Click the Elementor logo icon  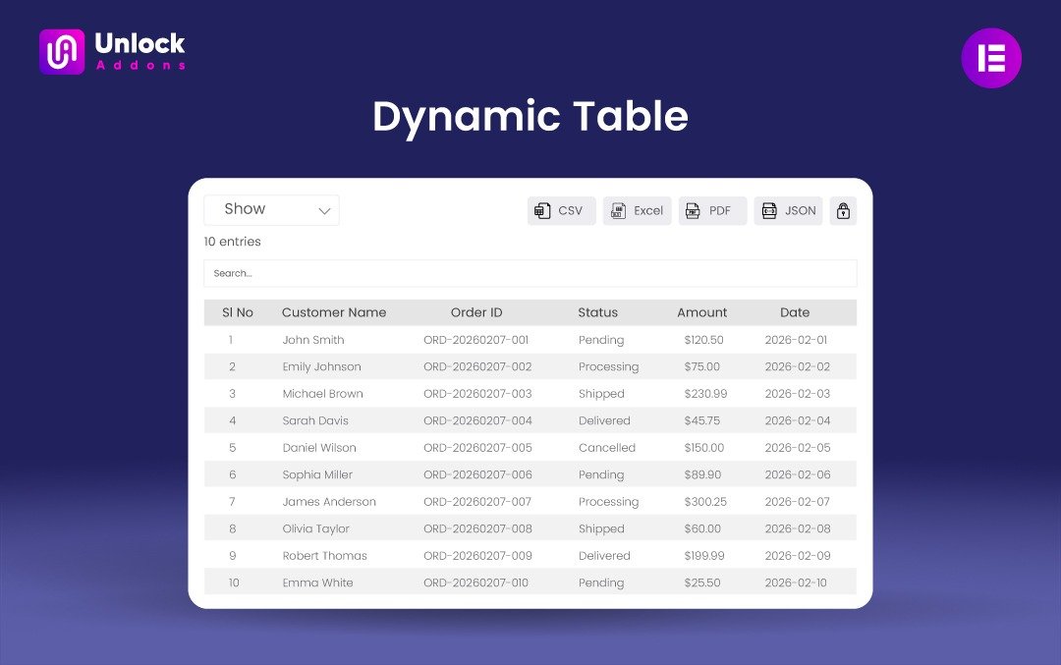click(x=990, y=58)
